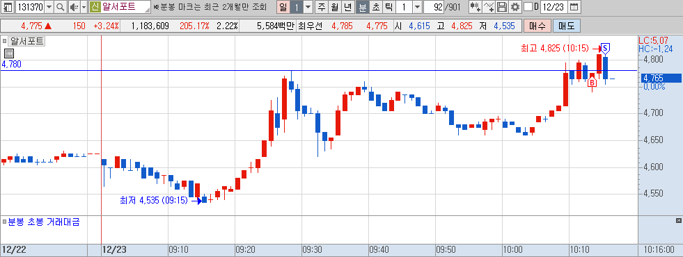Save chart settings with the floppy icon
The width and height of the screenshot is (683, 257).
[x=502, y=7]
